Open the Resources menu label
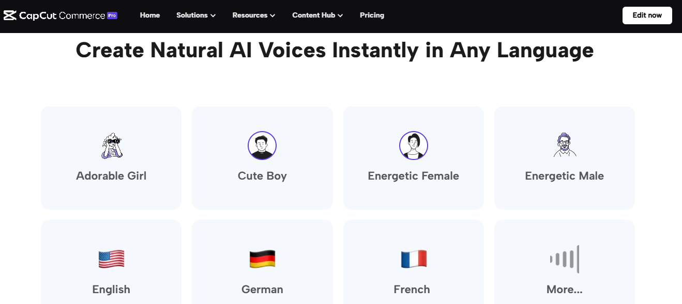The image size is (682, 304). click(x=250, y=15)
